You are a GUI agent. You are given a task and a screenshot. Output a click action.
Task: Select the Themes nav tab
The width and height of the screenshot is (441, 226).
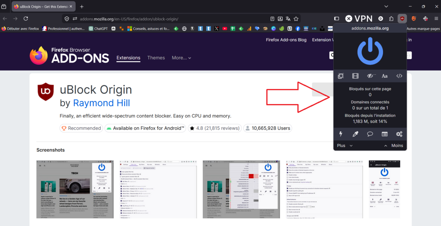point(156,58)
